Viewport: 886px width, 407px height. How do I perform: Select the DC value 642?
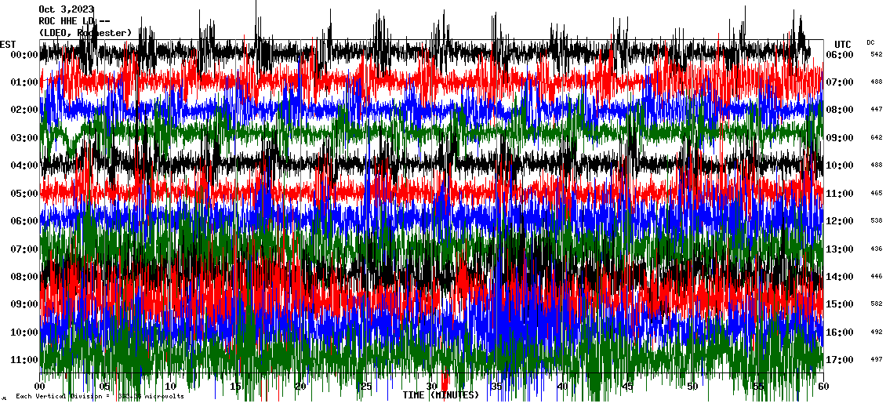(x=876, y=138)
